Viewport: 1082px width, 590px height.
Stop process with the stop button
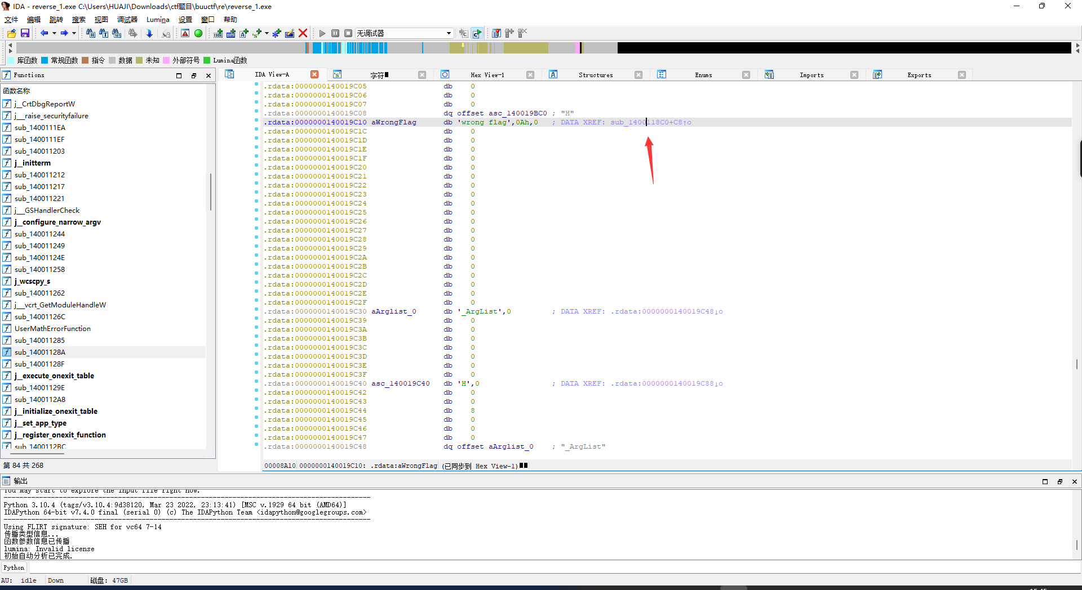click(x=348, y=33)
